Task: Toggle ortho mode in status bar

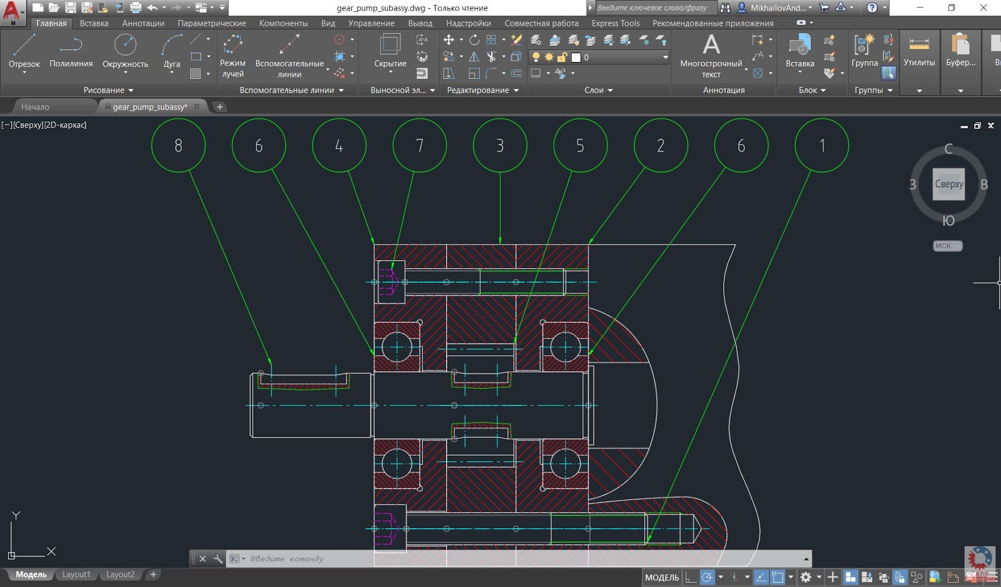Action: point(690,577)
